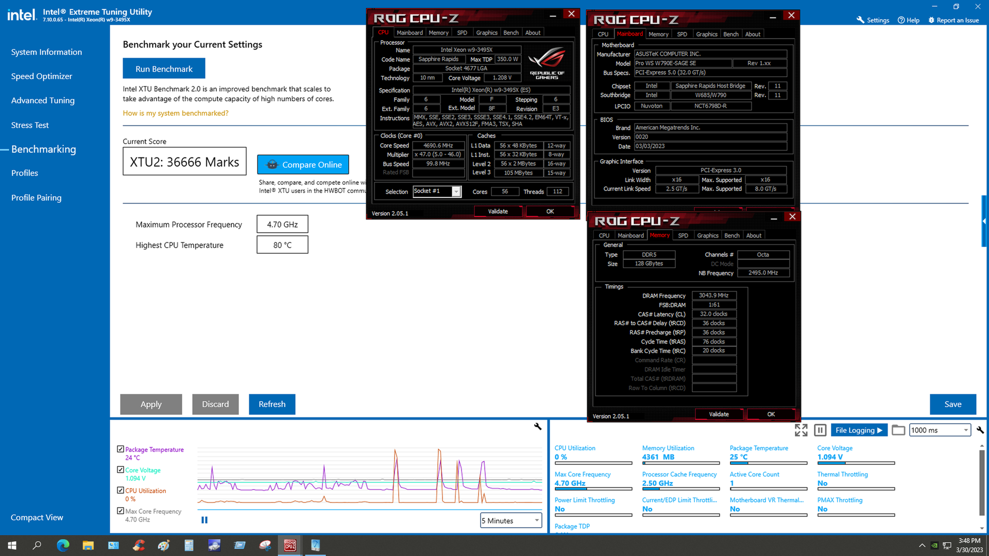Open About tab in CPU window
The image size is (989, 556).
pos(533,32)
